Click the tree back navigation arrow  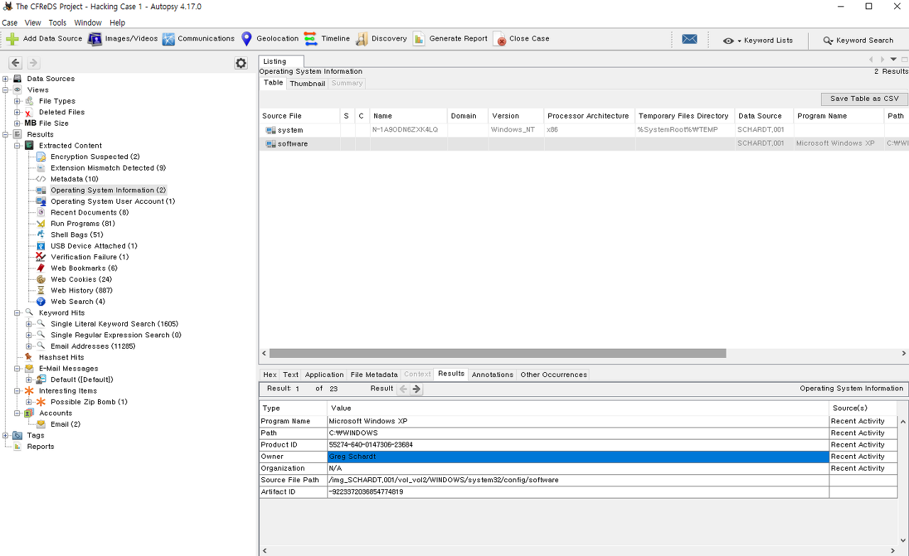click(x=16, y=63)
